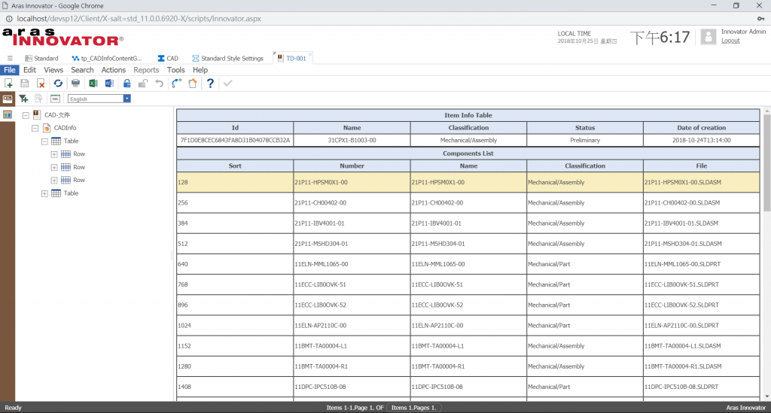Close the TD-001 tab
The image size is (771, 413).
click(310, 54)
